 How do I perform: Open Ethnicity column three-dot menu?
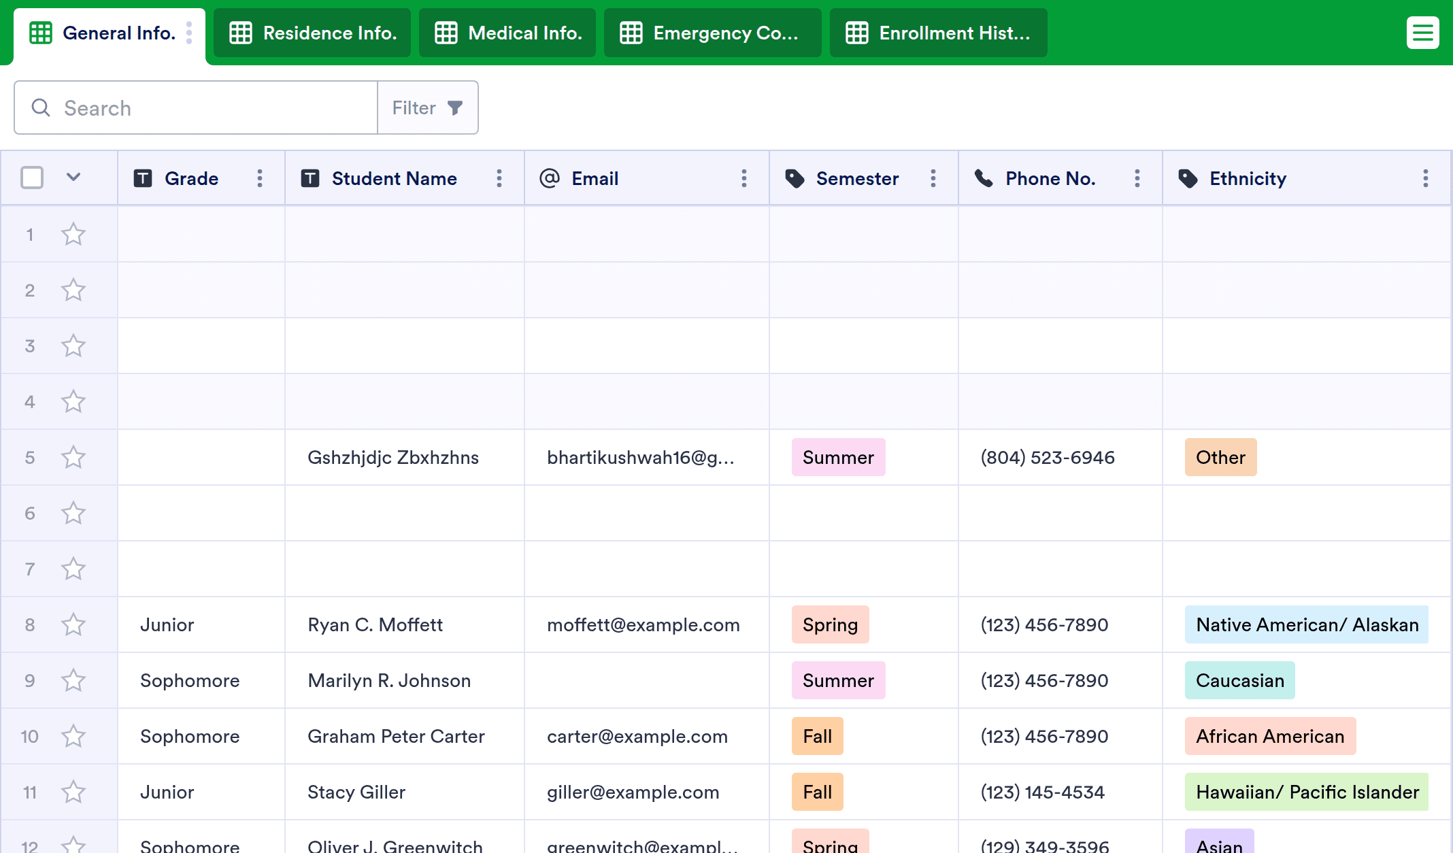coord(1425,178)
